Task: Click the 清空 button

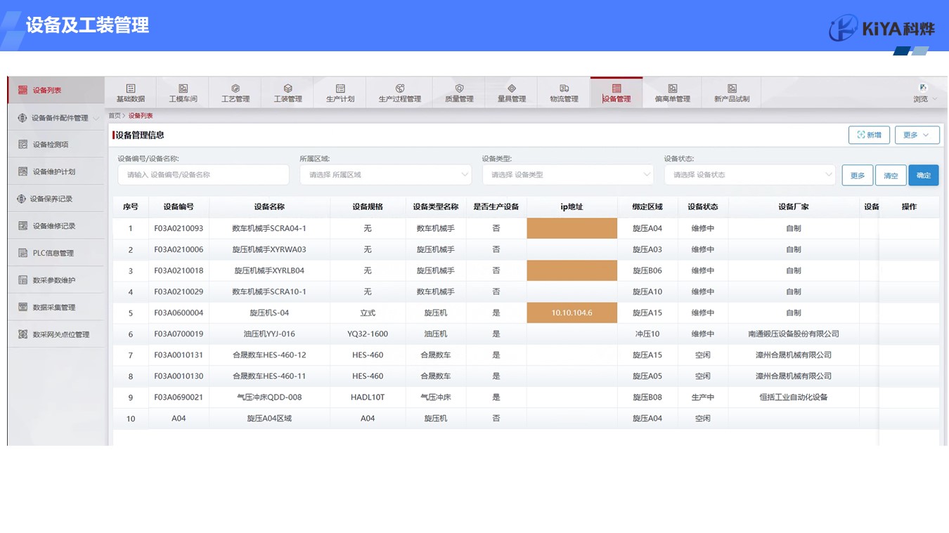Action: click(891, 176)
